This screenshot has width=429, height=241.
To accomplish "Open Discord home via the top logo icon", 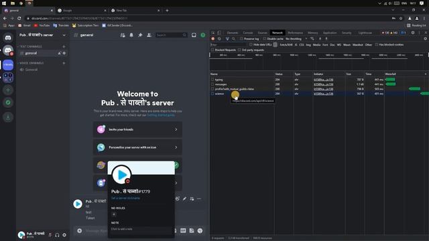I will pyautogui.click(x=8, y=37).
